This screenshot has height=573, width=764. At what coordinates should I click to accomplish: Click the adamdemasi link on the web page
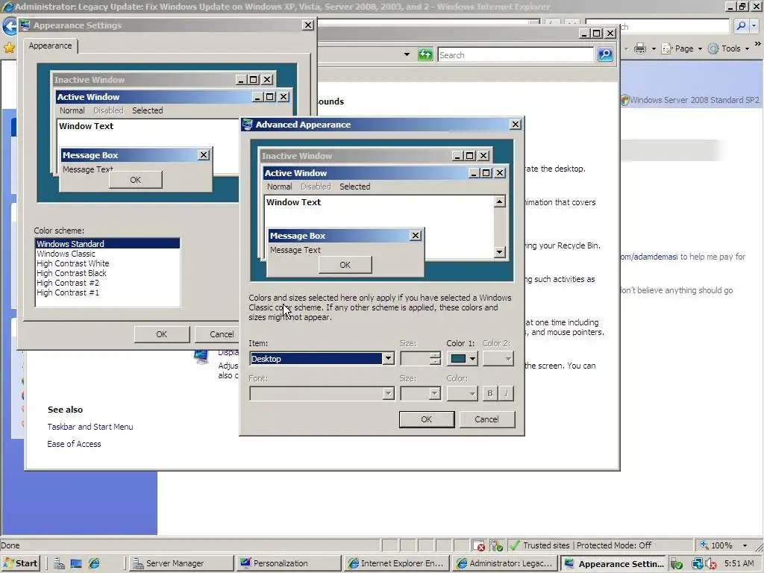pyautogui.click(x=650, y=257)
